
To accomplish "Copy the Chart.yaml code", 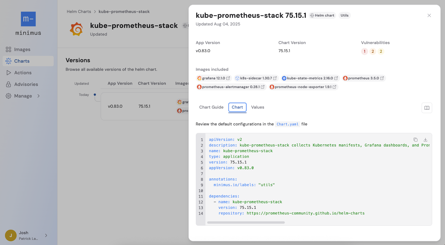I will [415, 140].
